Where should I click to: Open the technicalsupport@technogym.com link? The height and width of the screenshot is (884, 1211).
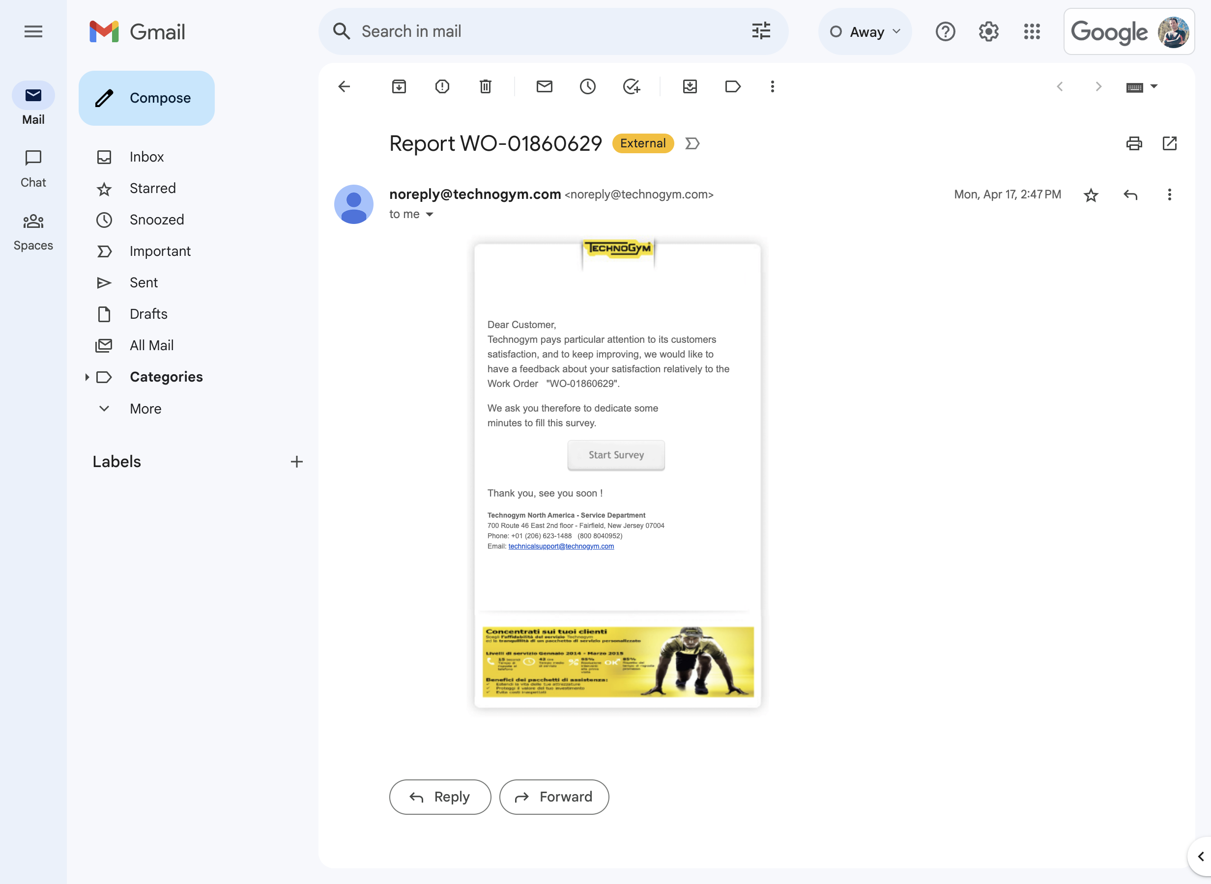(561, 546)
